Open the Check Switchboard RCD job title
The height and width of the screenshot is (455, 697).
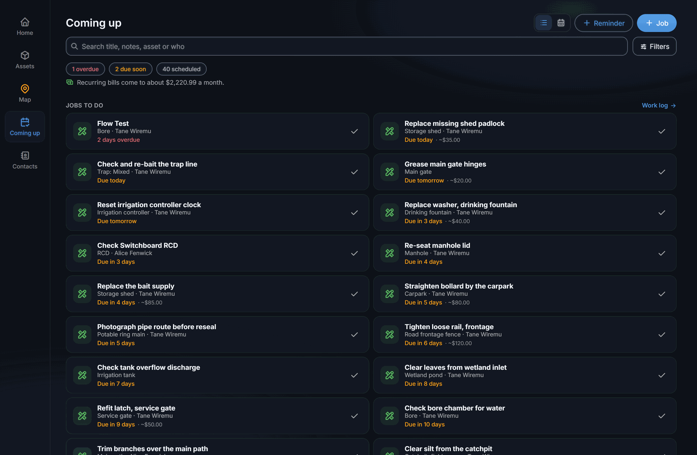click(x=137, y=246)
